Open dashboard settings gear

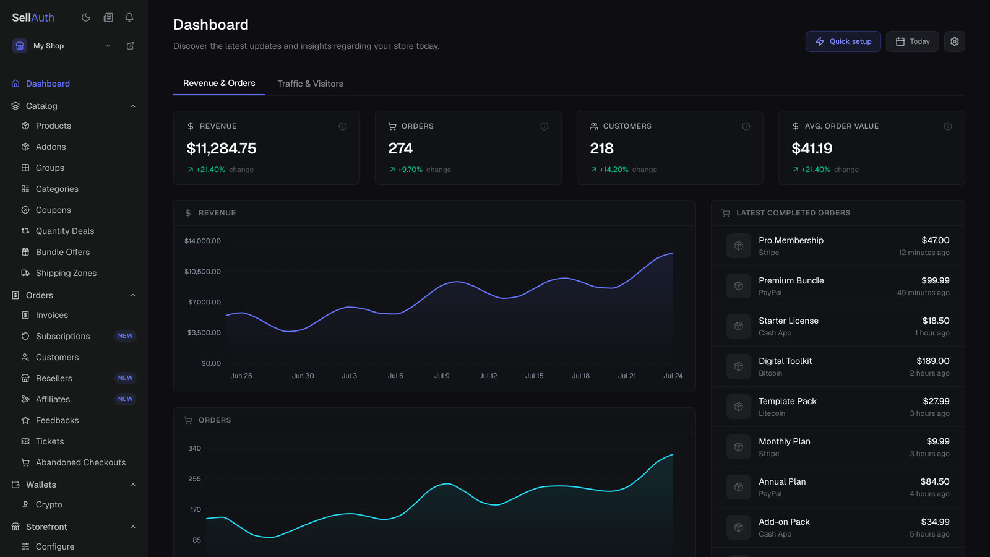pyautogui.click(x=954, y=41)
